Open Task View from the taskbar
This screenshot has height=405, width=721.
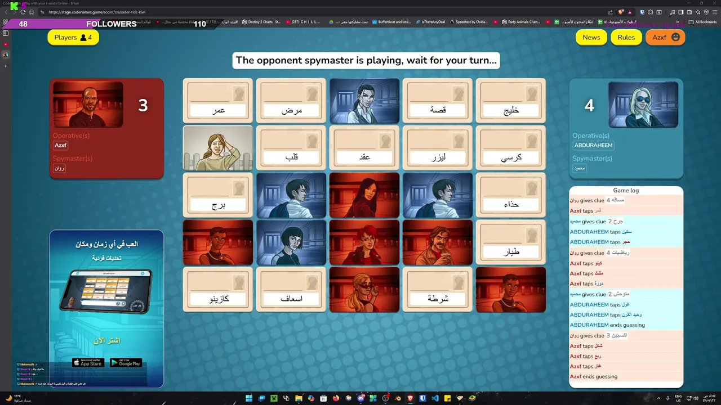point(262,398)
